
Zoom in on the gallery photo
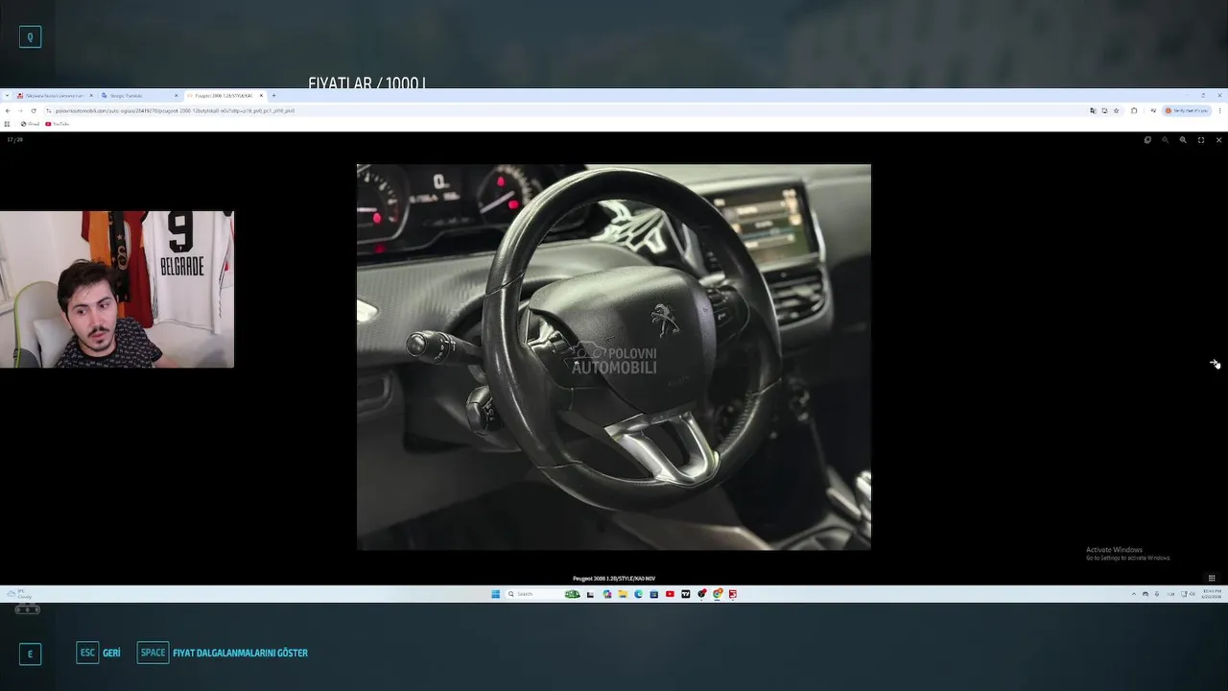pyautogui.click(x=1183, y=140)
